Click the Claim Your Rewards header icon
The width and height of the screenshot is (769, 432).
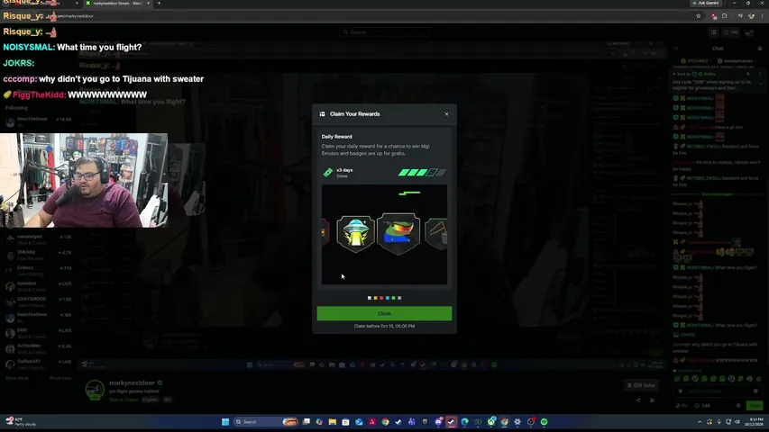322,114
